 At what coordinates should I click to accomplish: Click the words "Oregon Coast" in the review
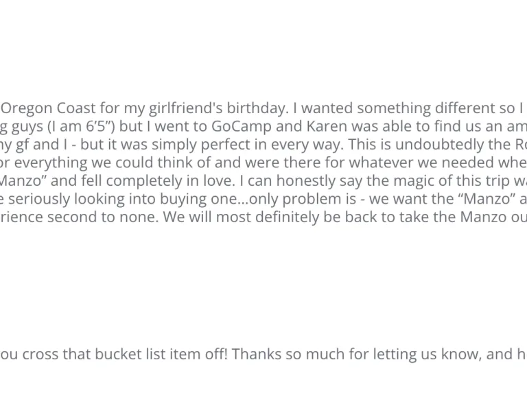click(x=49, y=108)
